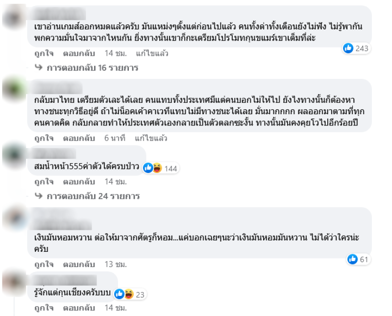The width and height of the screenshot is (392, 316).
Task: Open the first commenter's profile picture
Action: coord(13,18)
